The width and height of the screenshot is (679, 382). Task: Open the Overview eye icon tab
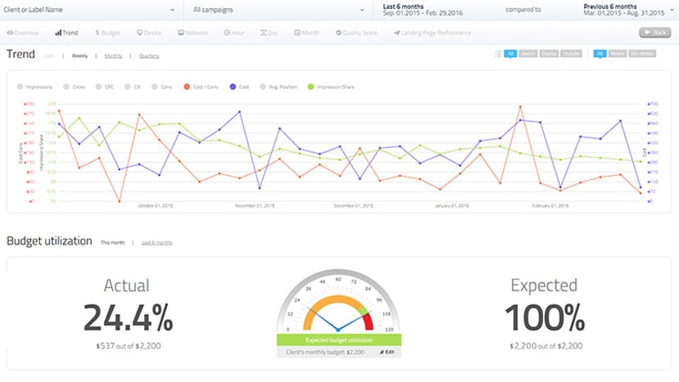[x=23, y=33]
